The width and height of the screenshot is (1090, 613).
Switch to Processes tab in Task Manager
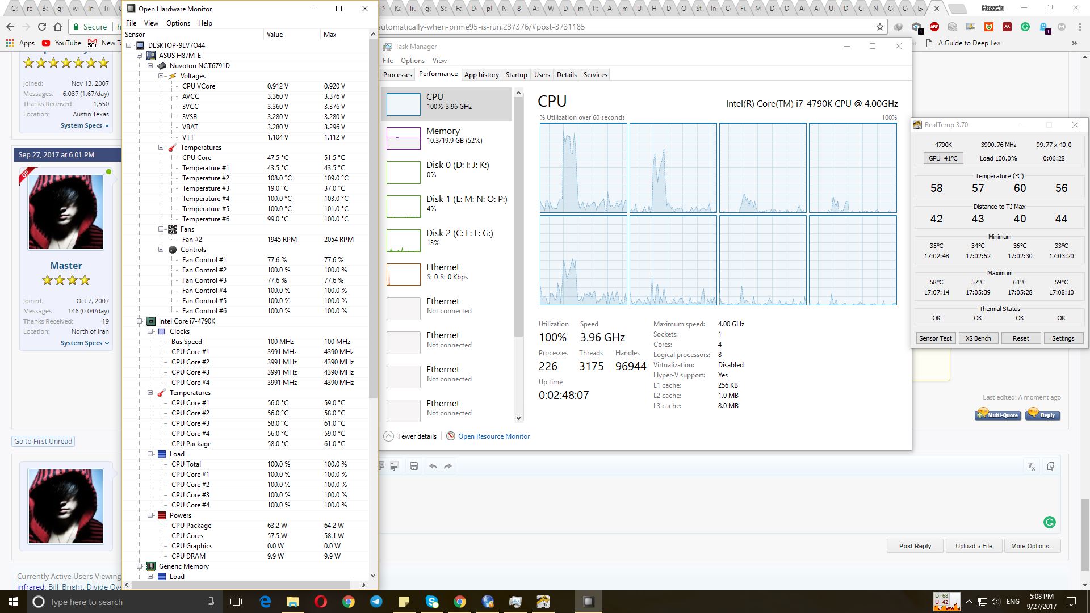click(397, 75)
